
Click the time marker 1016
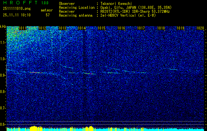tap(121, 28)
